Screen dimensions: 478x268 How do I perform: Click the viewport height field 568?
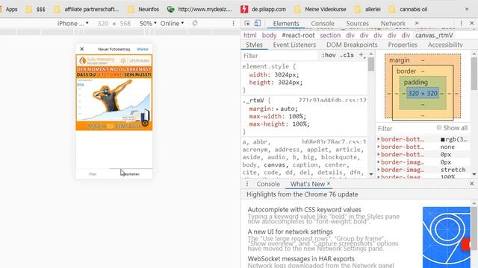click(x=125, y=23)
